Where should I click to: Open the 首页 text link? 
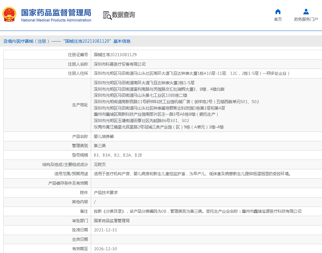click(278, 19)
